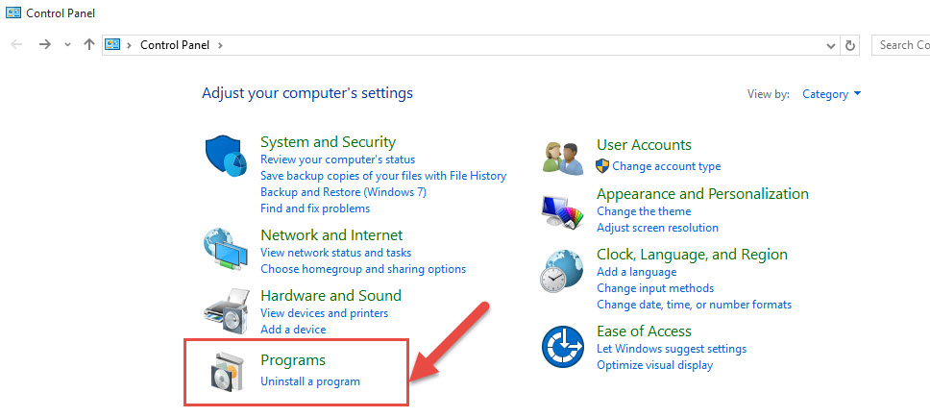The image size is (930, 417).
Task: Expand the chevron after Control Panel breadcrumb
Action: 221,45
